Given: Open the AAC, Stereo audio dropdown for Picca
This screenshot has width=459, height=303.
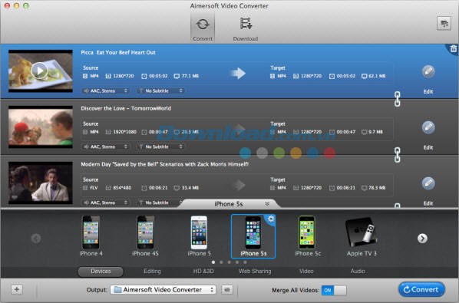Looking at the screenshot, I should pos(105,91).
